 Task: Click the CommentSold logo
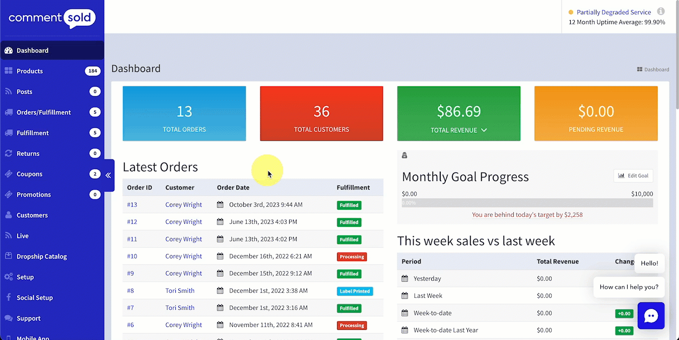pos(52,19)
